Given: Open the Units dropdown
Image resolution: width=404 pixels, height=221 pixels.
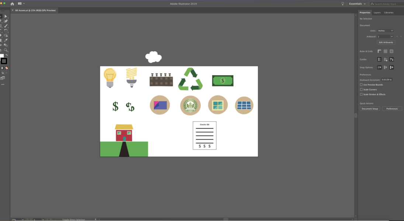Looking at the screenshot, I should tap(385, 31).
